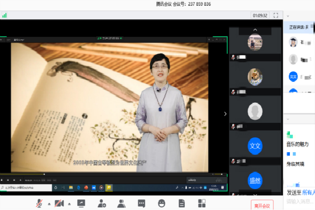315x210 pixels.
Task: Click the meeting timer 01:09:32
Action: pos(260,16)
